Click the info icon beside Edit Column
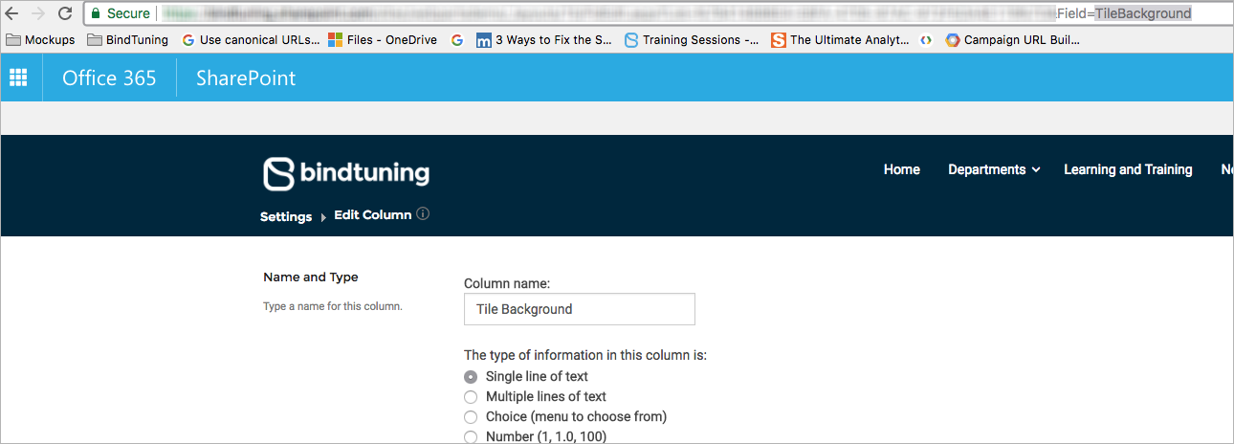This screenshot has width=1234, height=444. coord(423,214)
